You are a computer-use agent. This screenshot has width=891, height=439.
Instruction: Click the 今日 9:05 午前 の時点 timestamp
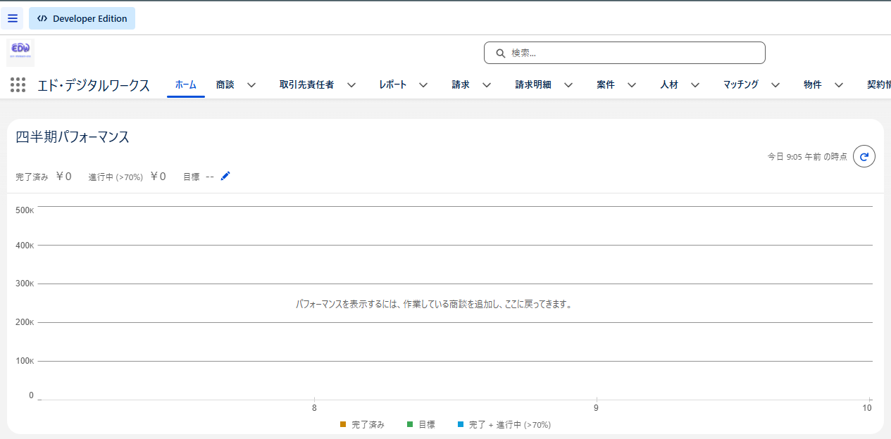point(807,157)
